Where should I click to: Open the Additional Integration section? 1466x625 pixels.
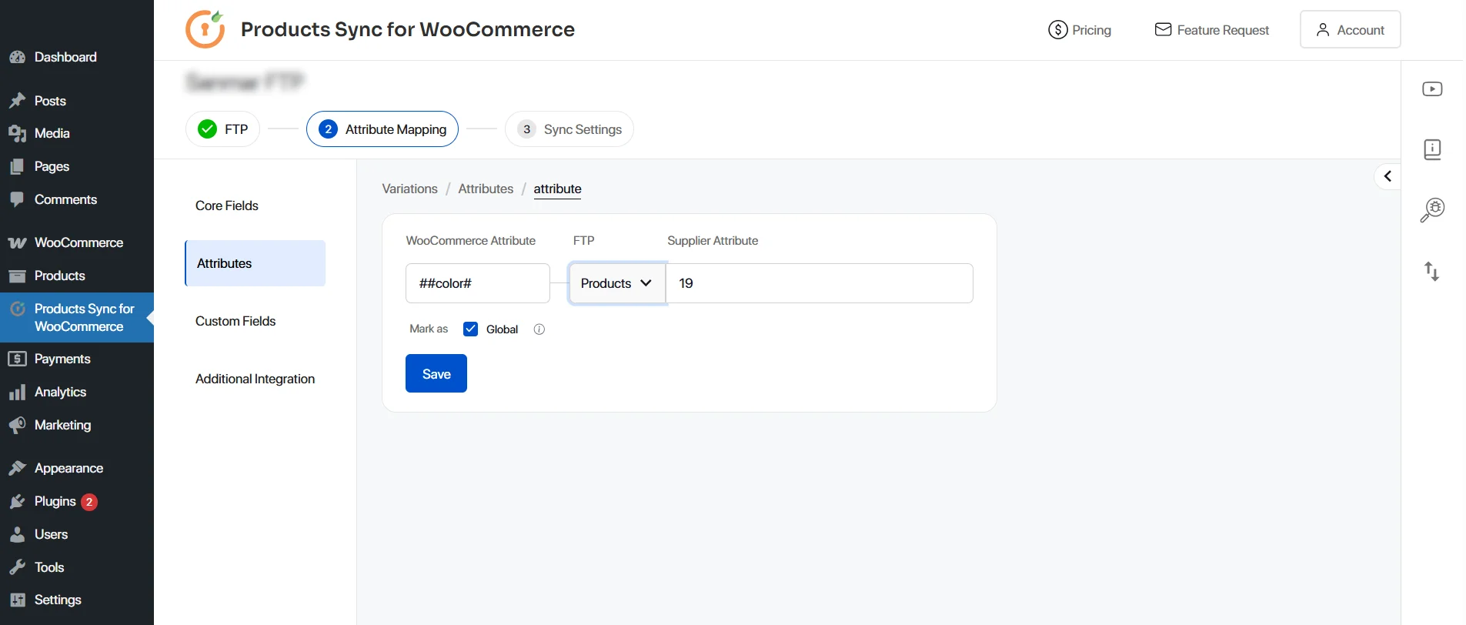point(255,379)
